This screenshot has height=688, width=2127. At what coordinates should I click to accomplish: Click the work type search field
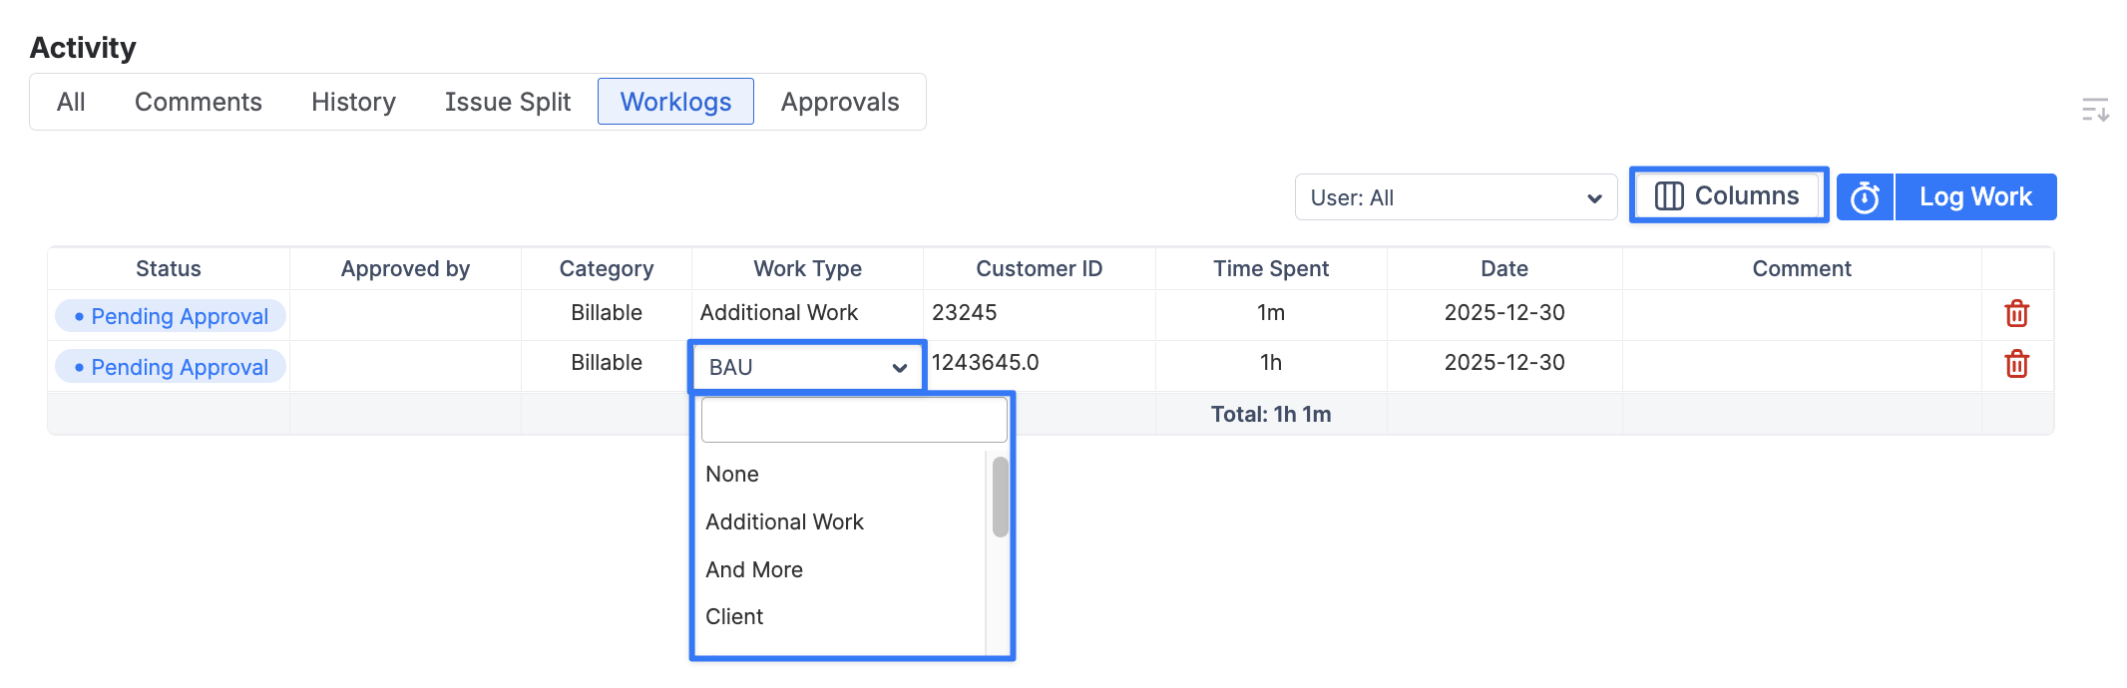pyautogui.click(x=853, y=420)
